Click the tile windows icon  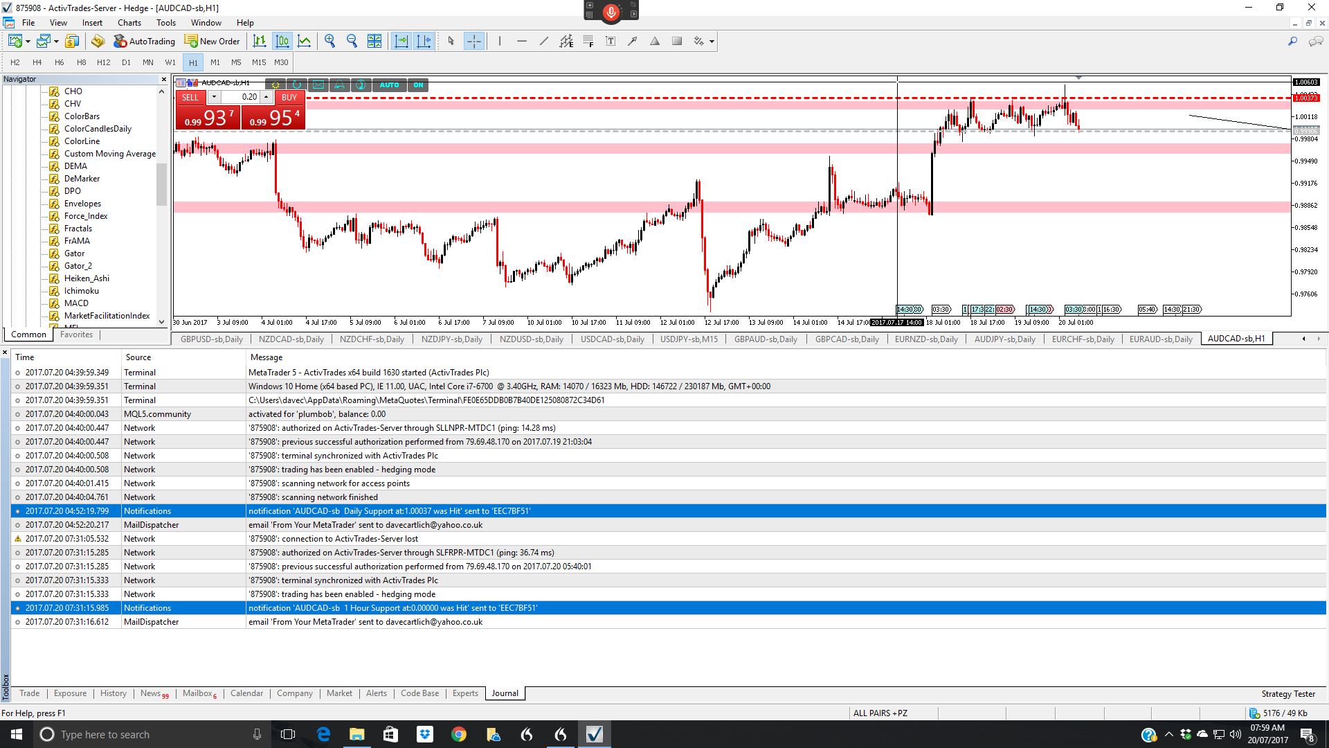click(x=374, y=42)
